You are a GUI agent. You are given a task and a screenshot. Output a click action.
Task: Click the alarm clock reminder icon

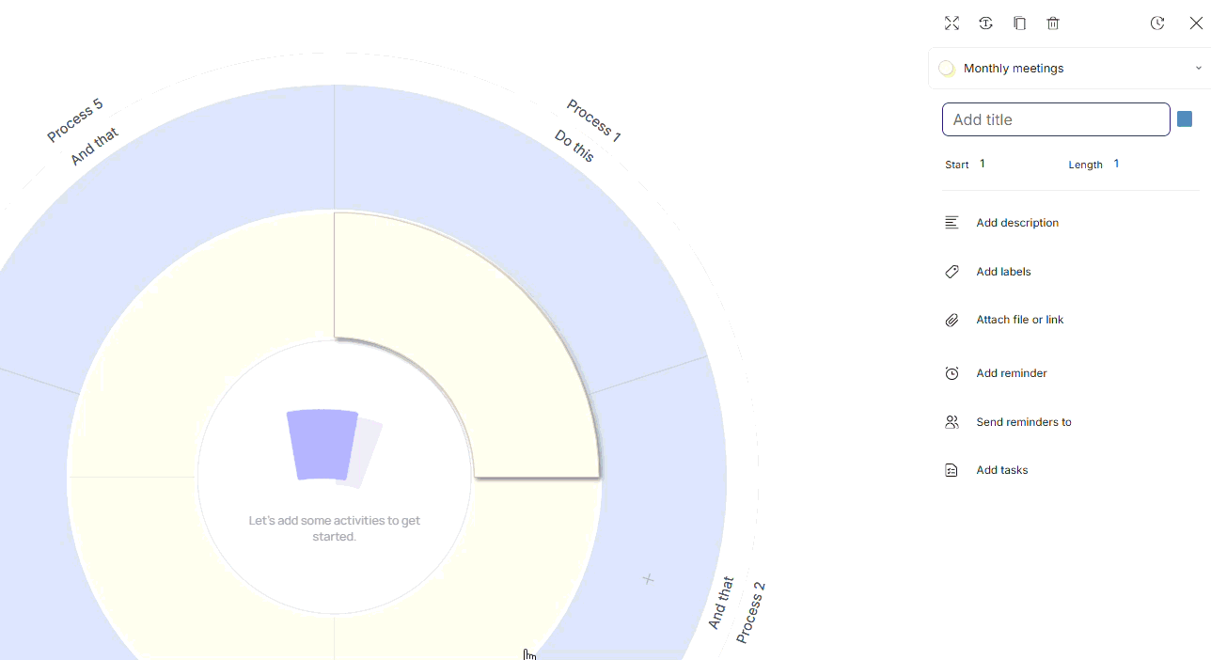(951, 373)
